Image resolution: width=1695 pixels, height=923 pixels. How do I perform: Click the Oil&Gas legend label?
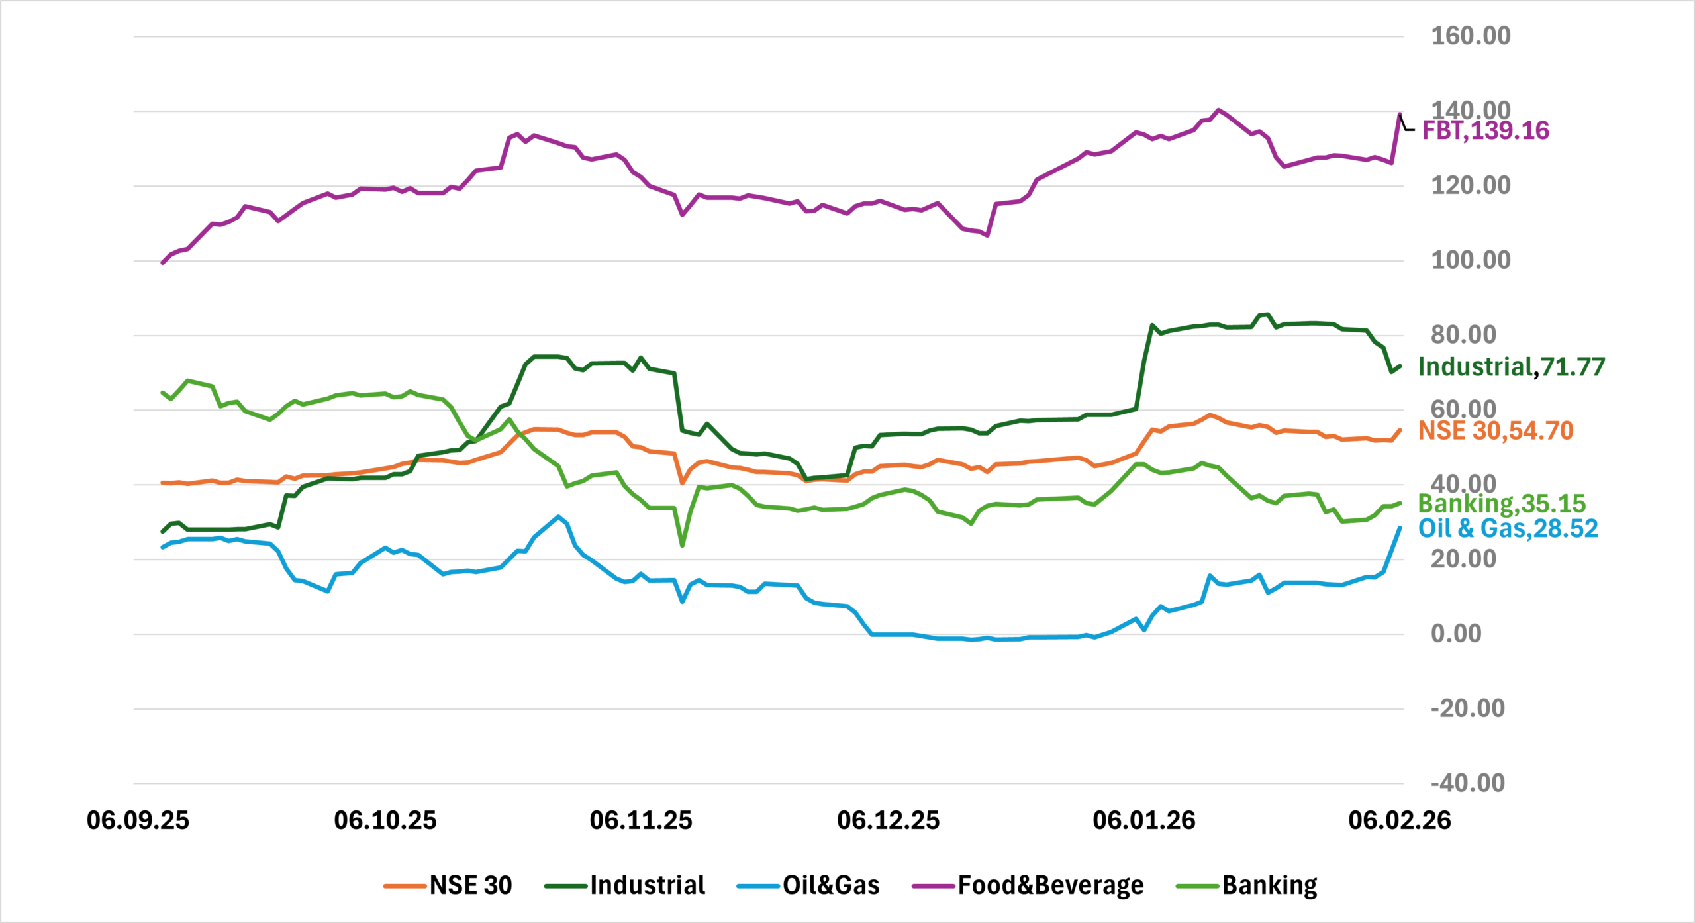pyautogui.click(x=830, y=885)
